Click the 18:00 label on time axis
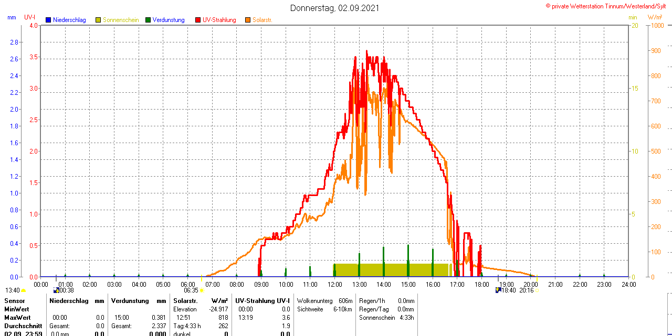This screenshot has width=672, height=336. click(x=481, y=284)
